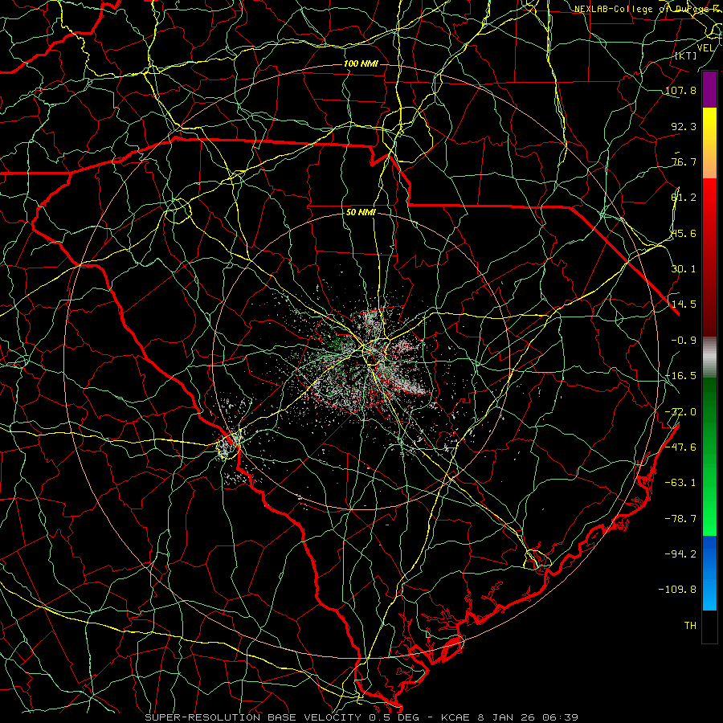This screenshot has height=723, width=723.
Task: Click the 92.3 velocity scale value
Action: point(684,126)
